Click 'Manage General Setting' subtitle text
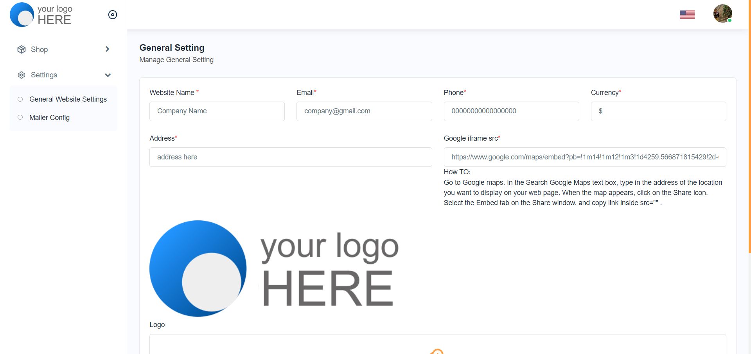The image size is (751, 354). 176,60
